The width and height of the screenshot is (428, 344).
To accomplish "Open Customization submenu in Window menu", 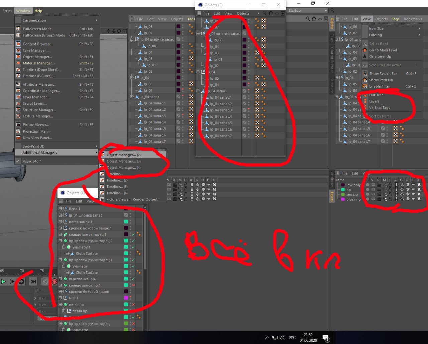I will click(x=58, y=20).
